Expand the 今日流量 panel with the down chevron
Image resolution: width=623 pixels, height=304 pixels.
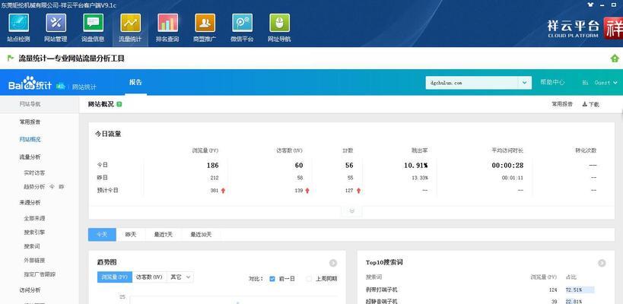click(x=351, y=211)
